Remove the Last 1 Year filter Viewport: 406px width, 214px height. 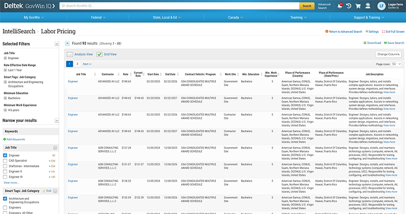click(x=5, y=71)
